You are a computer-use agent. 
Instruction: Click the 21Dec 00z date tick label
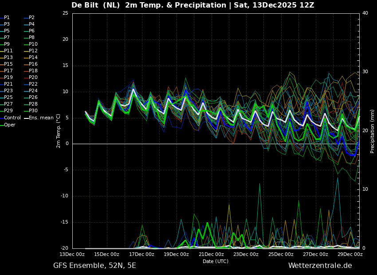(x=211, y=254)
